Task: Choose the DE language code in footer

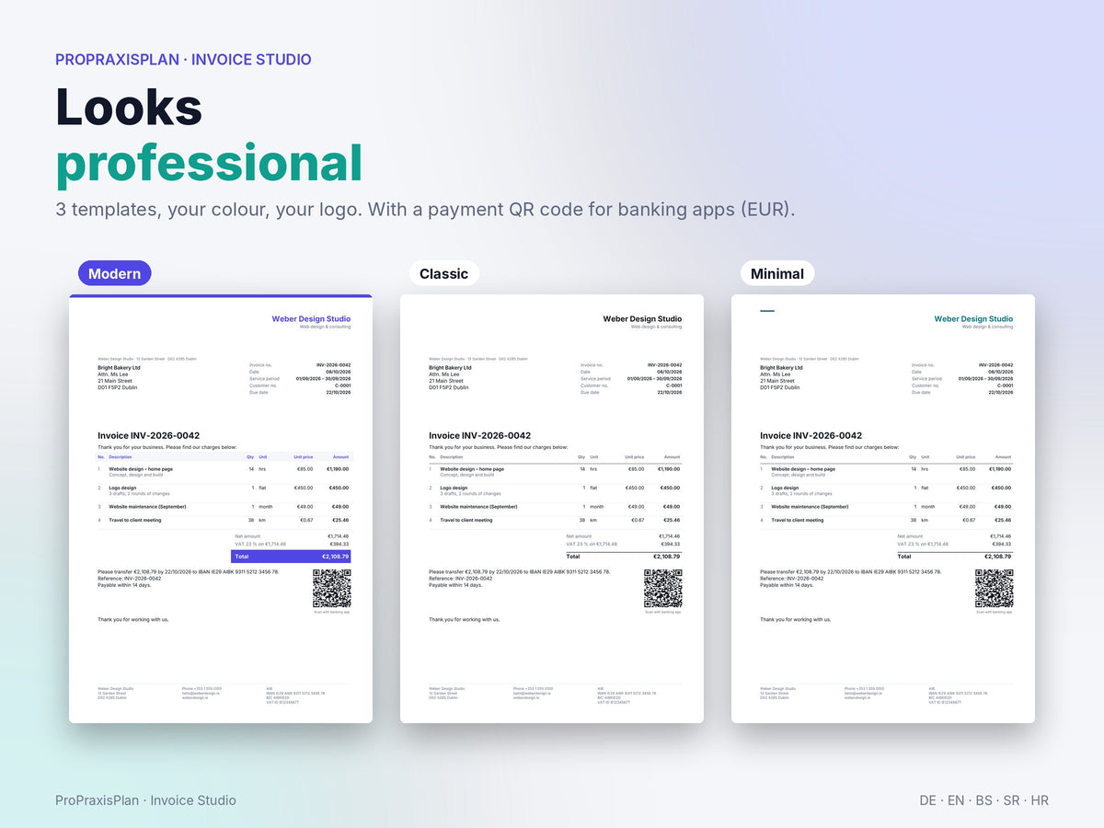Action: tap(928, 800)
